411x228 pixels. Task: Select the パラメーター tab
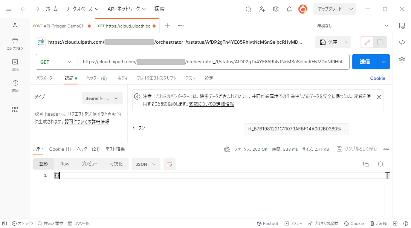(x=46, y=78)
